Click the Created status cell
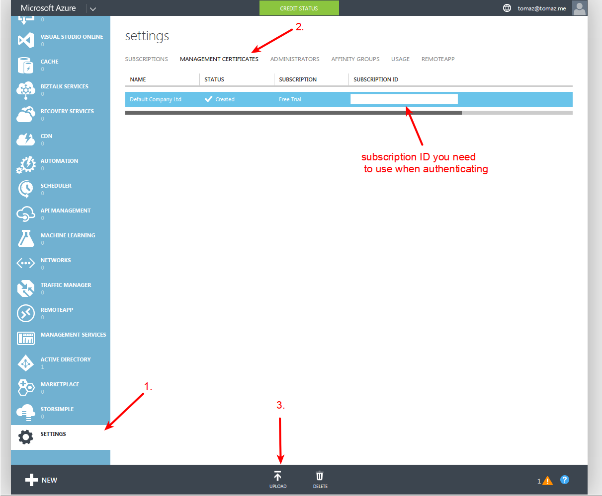602x496 pixels. click(220, 99)
